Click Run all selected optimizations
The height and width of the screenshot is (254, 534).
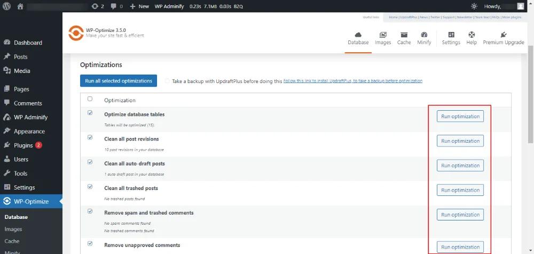[119, 81]
